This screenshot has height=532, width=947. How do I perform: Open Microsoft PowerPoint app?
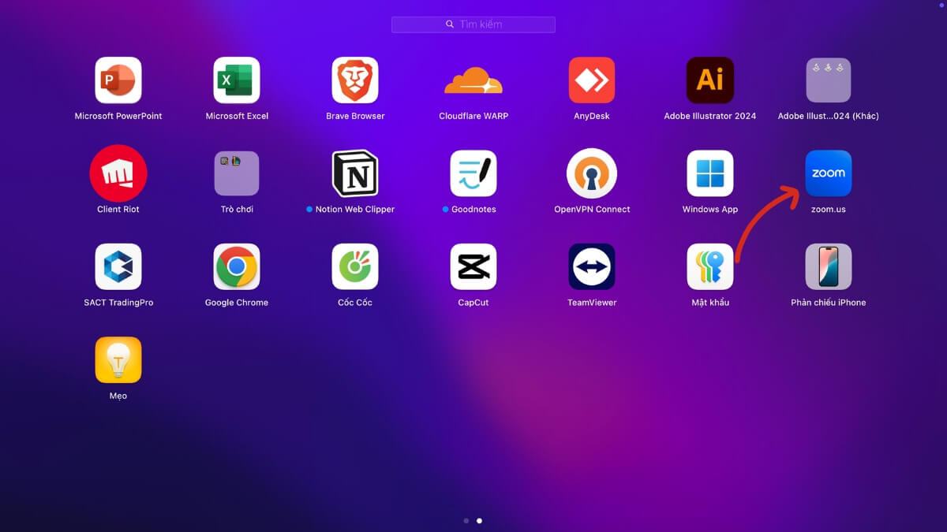[x=118, y=80]
